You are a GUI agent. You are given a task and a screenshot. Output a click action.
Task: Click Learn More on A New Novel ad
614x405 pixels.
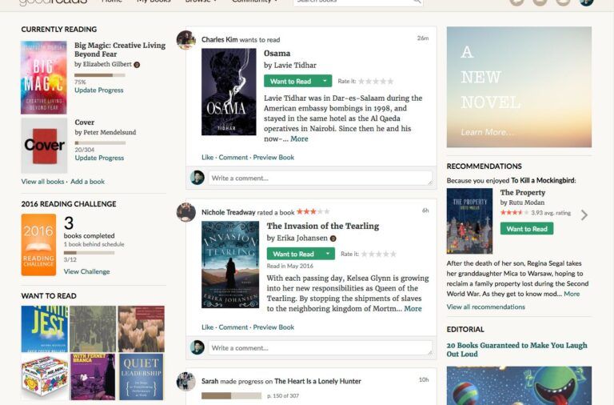point(487,132)
